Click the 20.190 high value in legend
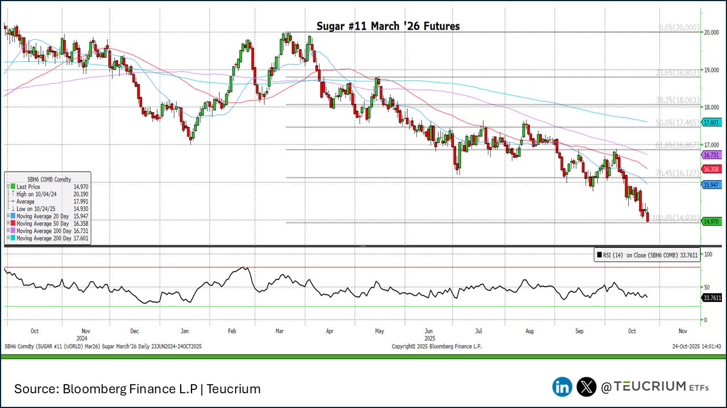 click(81, 194)
